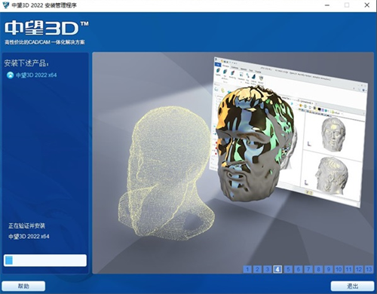Screen dimensions: 377x294
Task: Go to slide number 1
Action: (247, 269)
